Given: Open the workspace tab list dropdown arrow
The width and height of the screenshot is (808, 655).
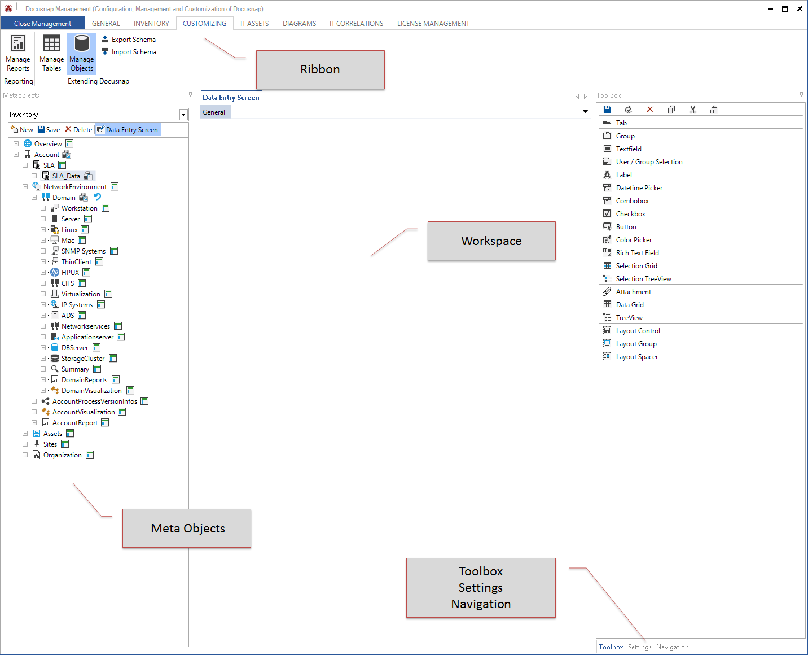Looking at the screenshot, I should [585, 112].
